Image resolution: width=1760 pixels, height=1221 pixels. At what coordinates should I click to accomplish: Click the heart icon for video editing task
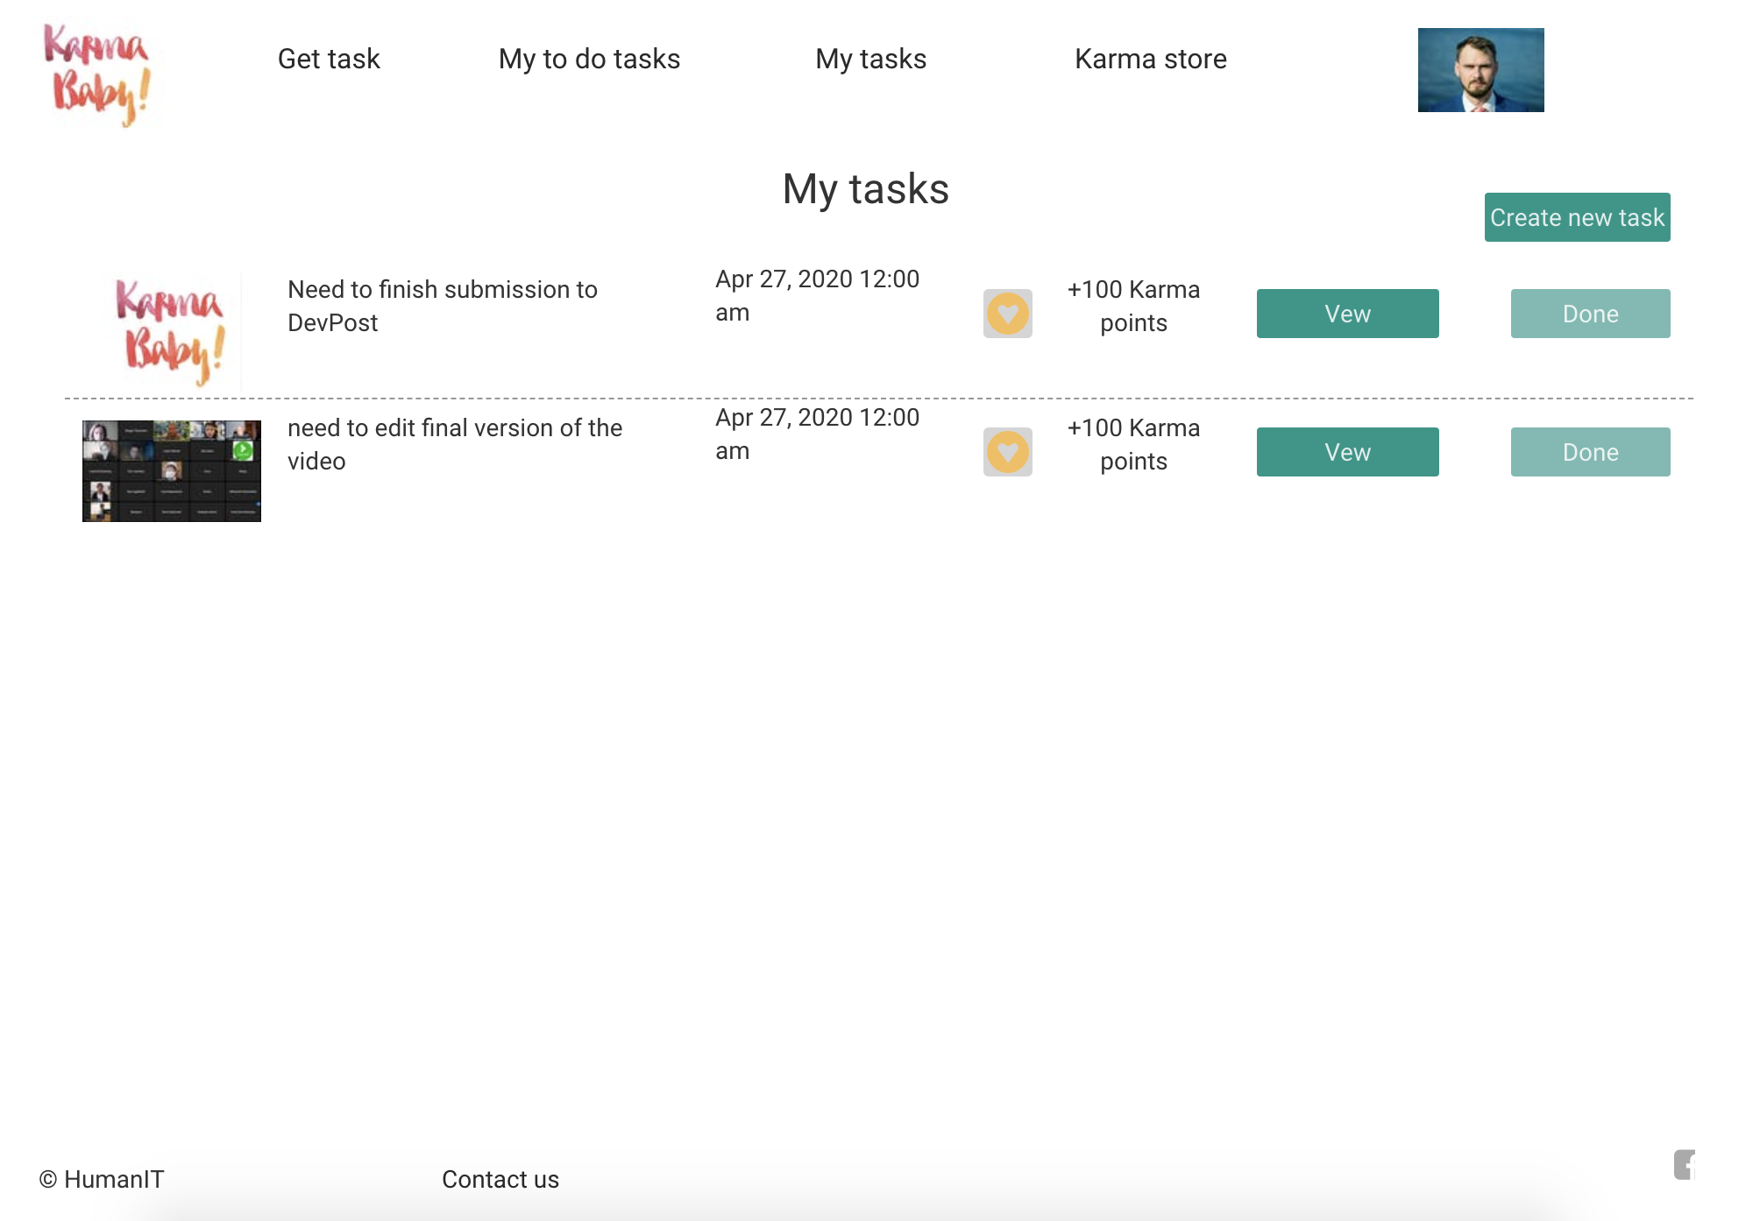pyautogui.click(x=1007, y=452)
